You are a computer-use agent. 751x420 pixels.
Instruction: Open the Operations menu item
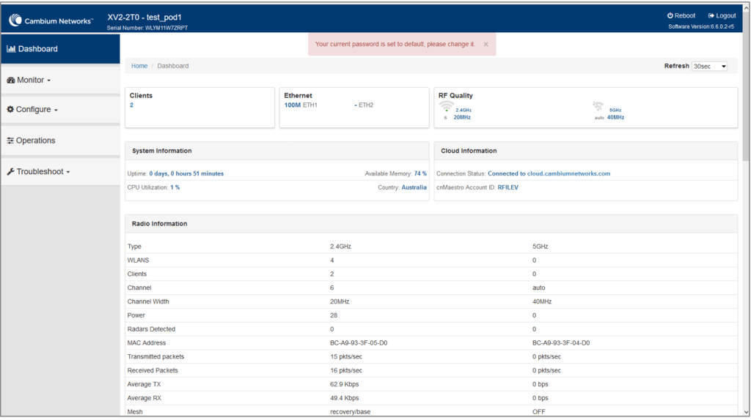(35, 140)
